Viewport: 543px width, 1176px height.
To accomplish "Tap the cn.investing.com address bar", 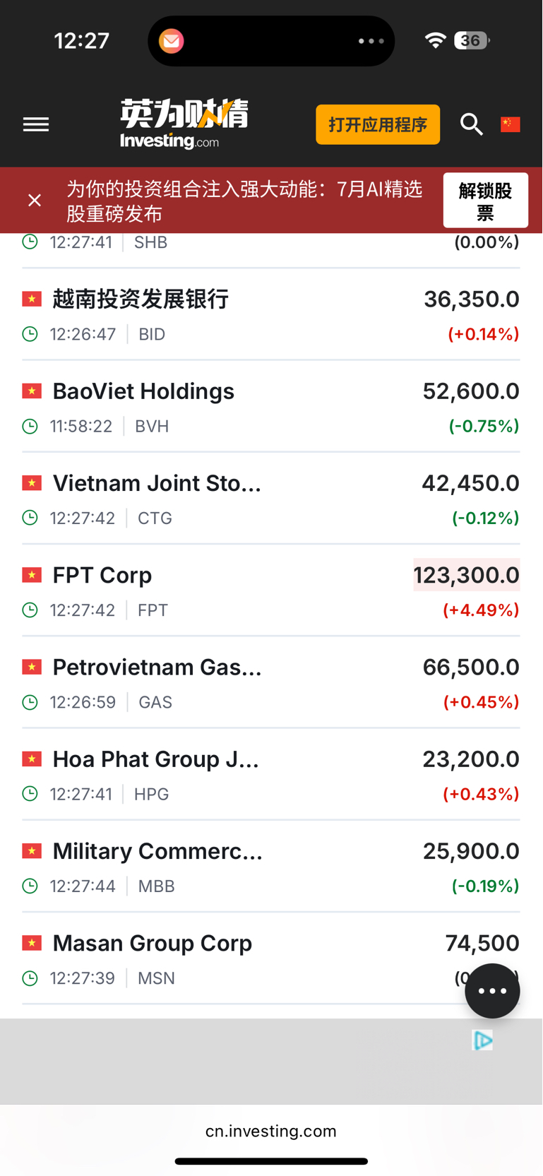I will pos(271,1131).
